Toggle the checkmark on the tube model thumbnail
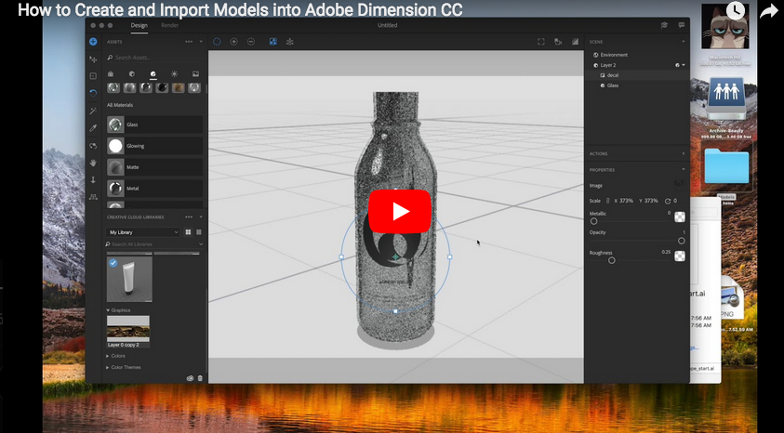This screenshot has height=433, width=784. pyautogui.click(x=113, y=263)
